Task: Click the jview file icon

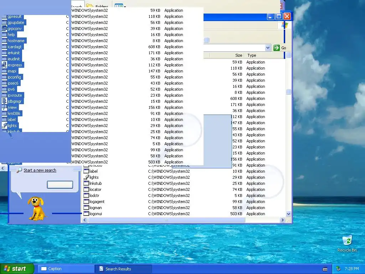Action: [4, 107]
